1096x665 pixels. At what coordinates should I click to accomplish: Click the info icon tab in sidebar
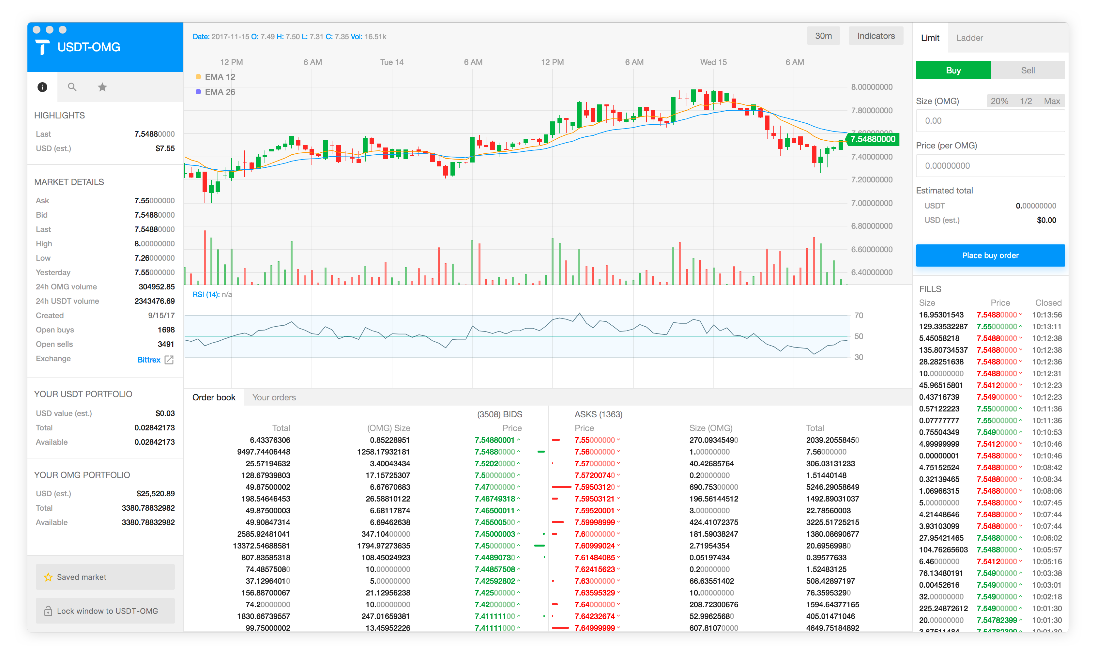(42, 87)
